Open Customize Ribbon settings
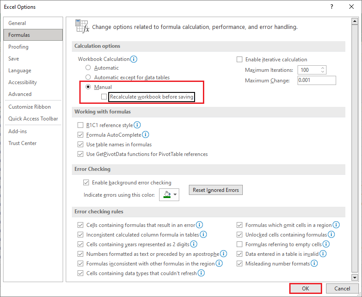Screen dimensions: 362x297 (x=33, y=107)
